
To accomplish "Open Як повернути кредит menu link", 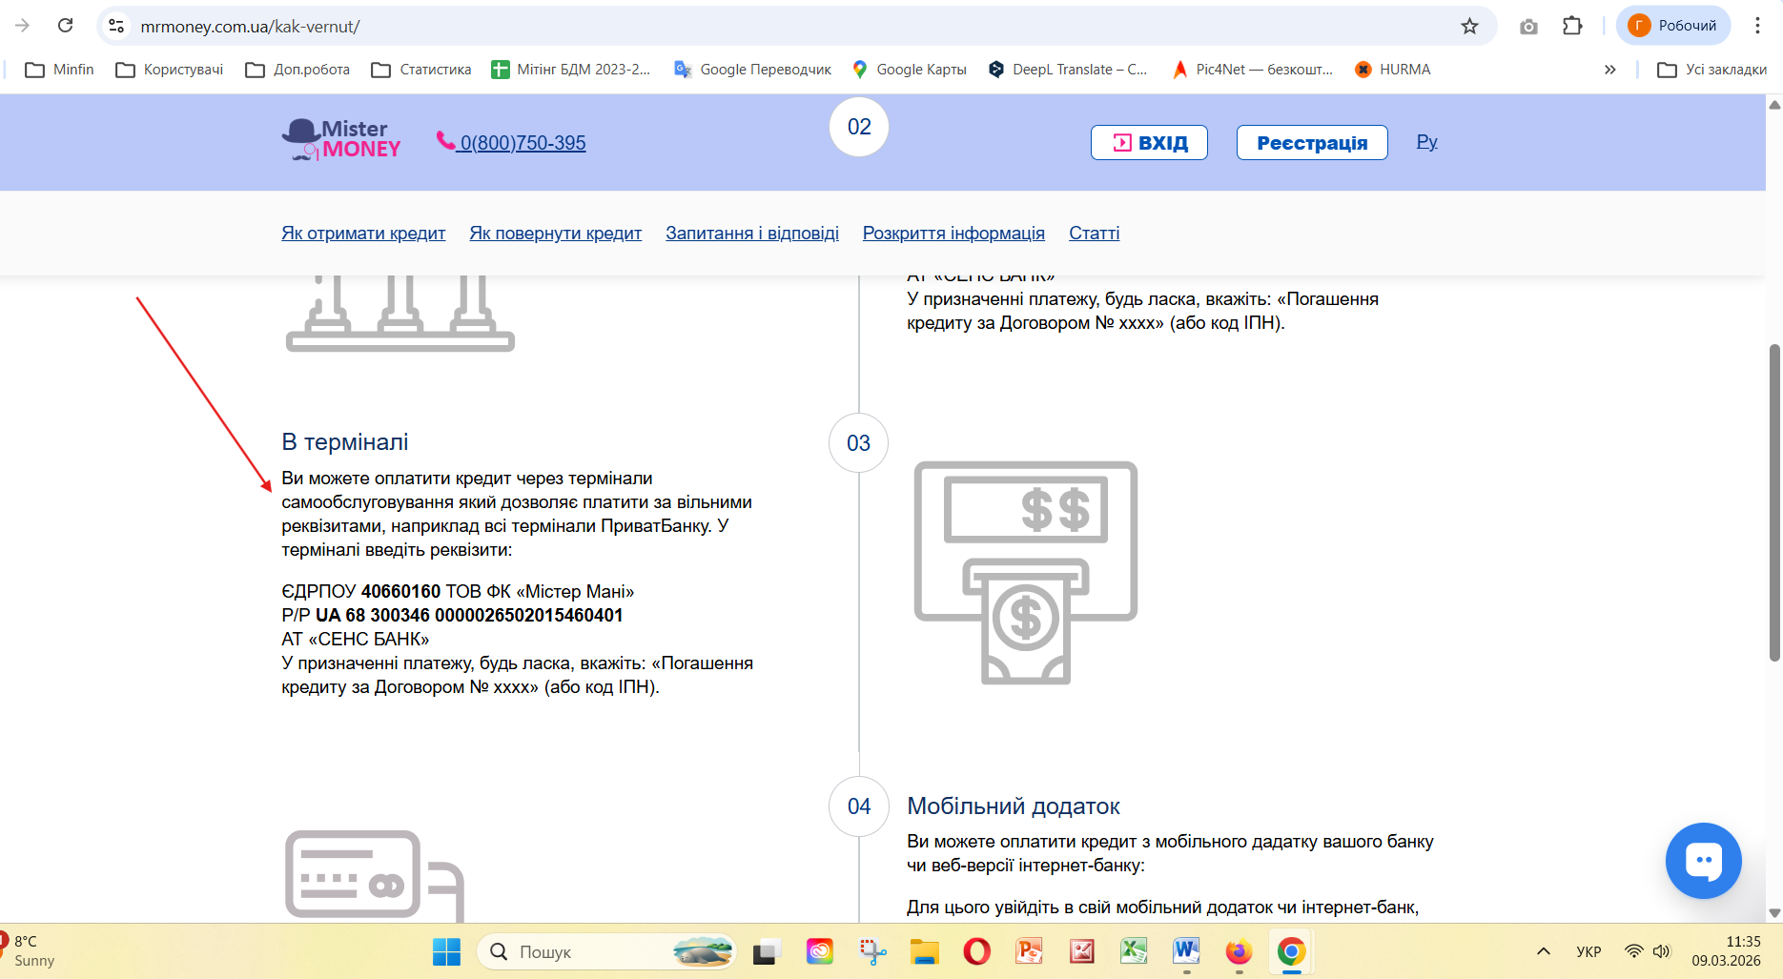I will click(556, 234).
